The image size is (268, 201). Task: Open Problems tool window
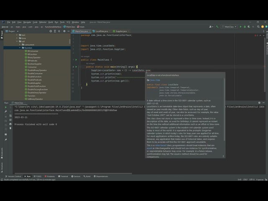tap(49, 176)
